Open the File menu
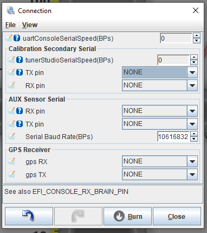 [10, 25]
